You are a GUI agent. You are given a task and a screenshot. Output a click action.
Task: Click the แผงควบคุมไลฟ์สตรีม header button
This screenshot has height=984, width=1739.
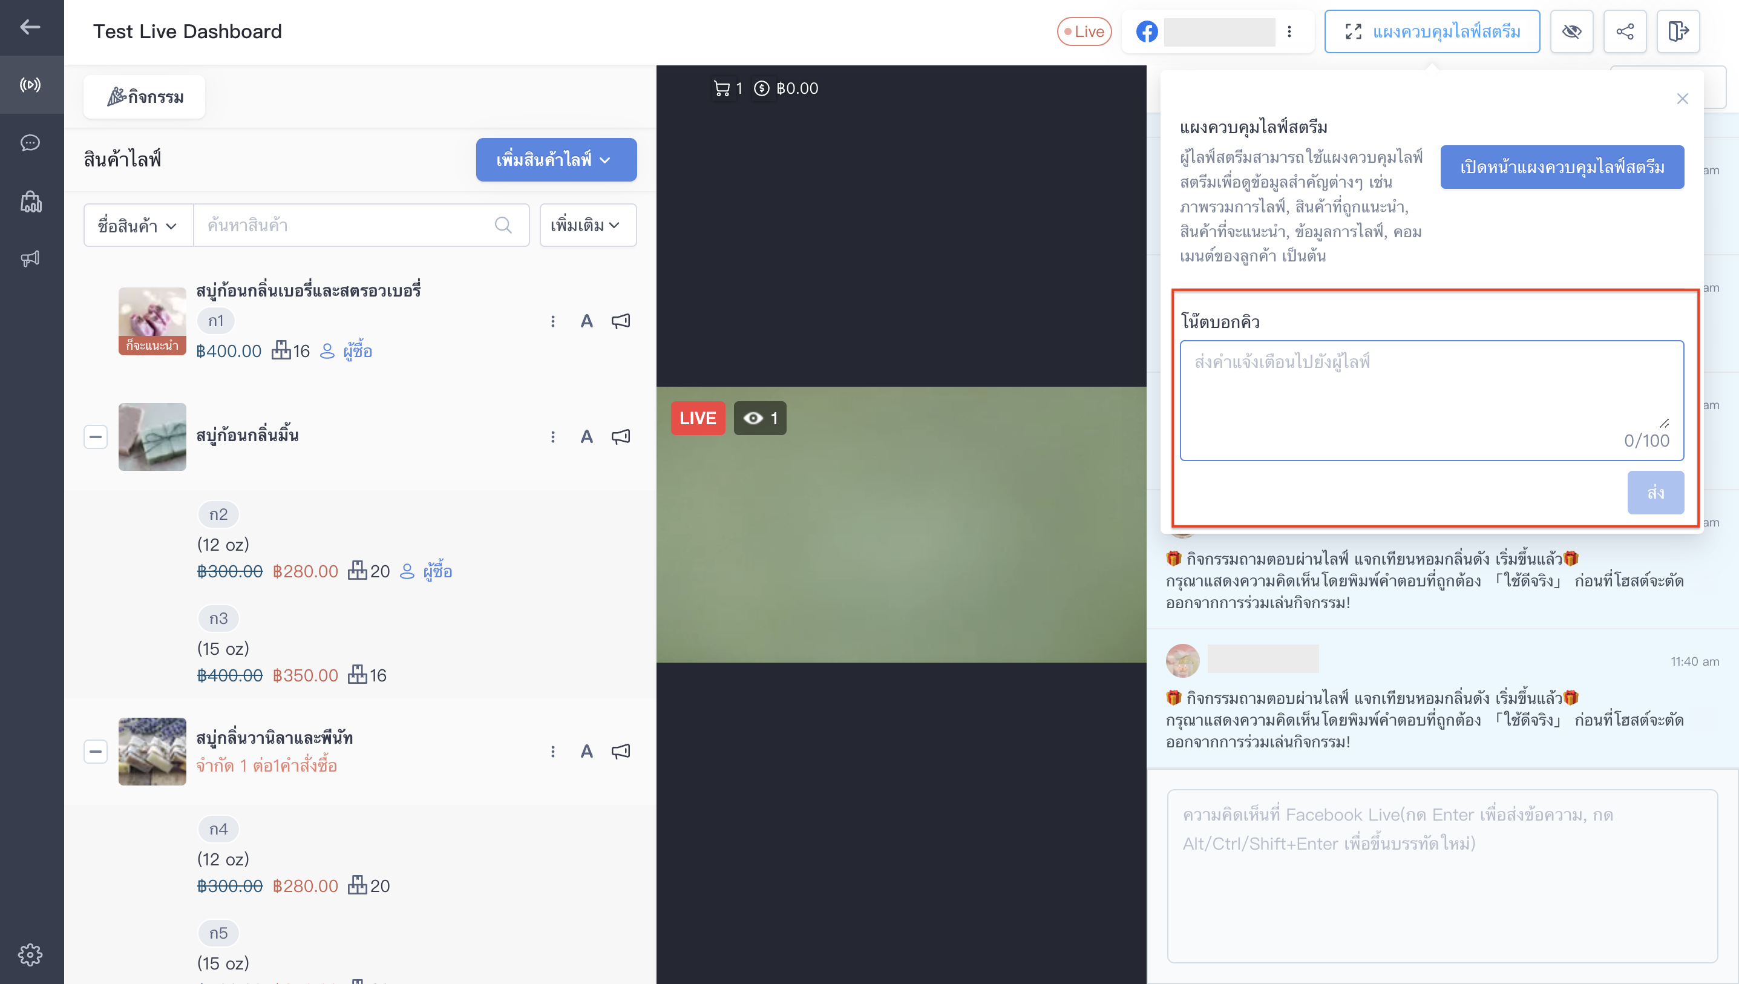click(x=1432, y=31)
